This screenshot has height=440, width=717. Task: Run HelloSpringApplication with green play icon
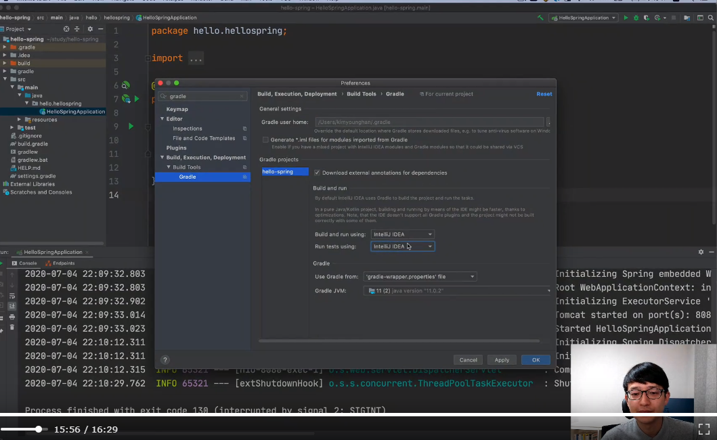(626, 18)
